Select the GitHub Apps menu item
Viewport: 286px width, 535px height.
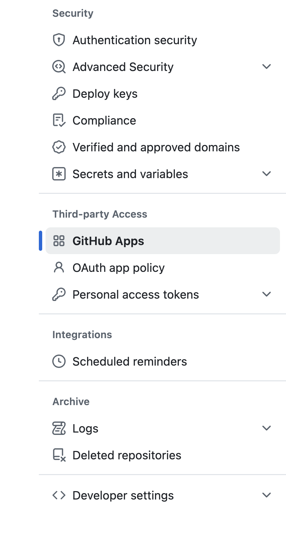coord(108,241)
